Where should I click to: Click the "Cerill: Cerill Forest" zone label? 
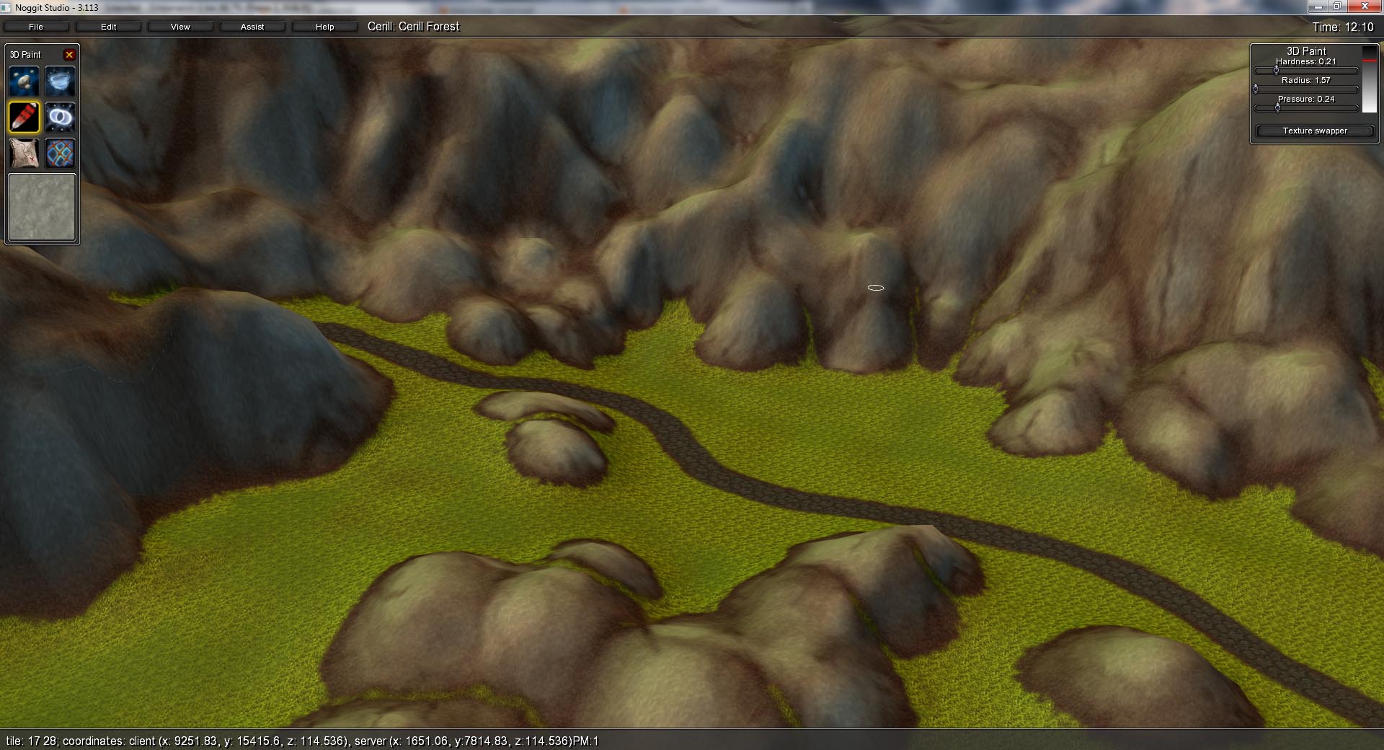413,27
